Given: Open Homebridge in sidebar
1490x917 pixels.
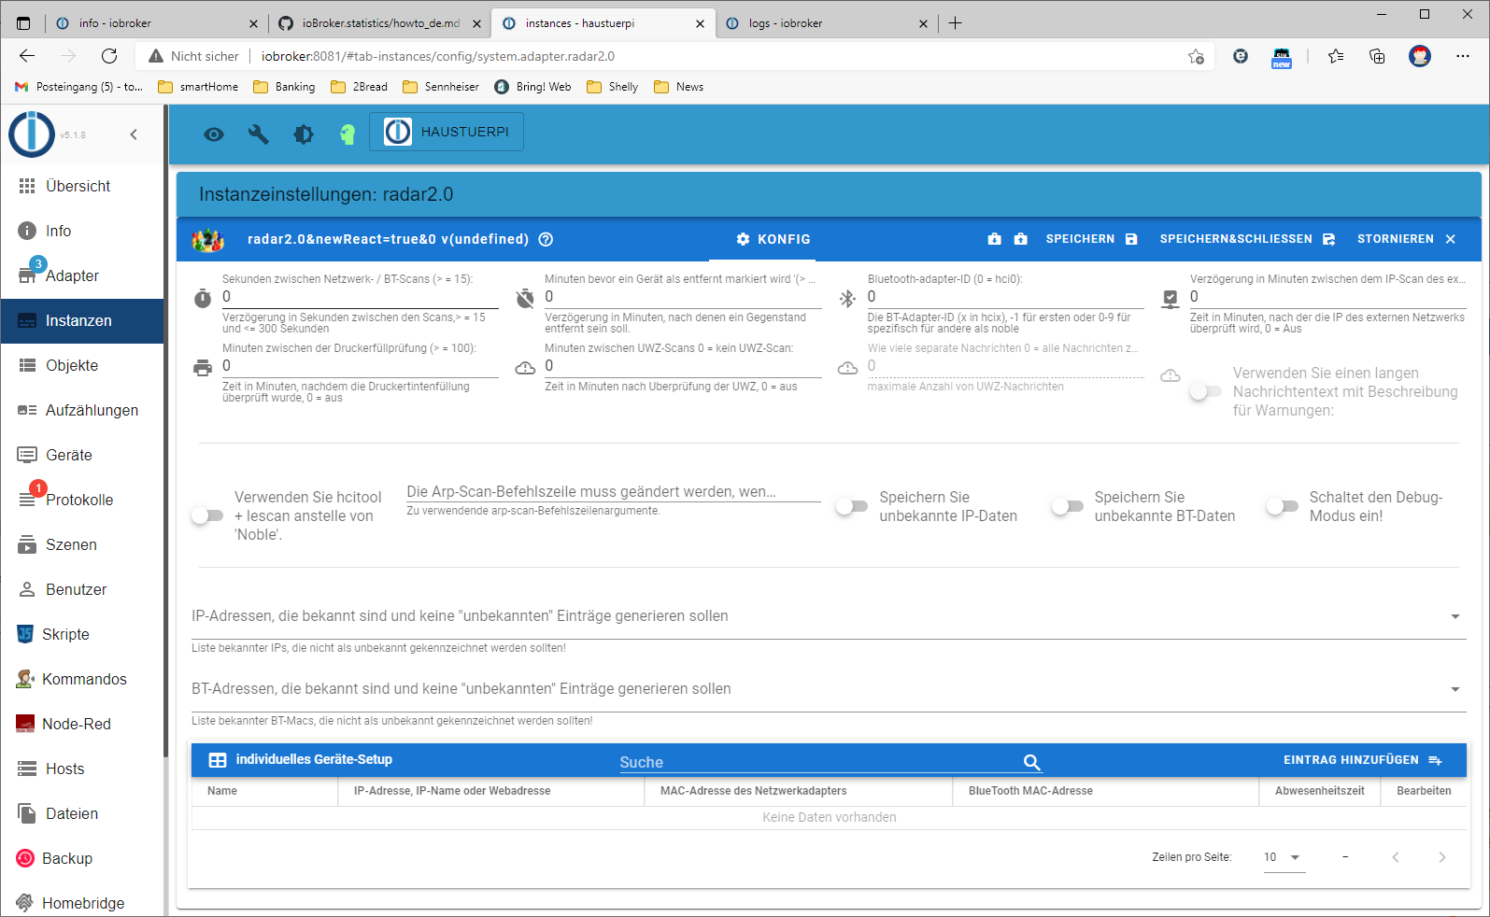Looking at the screenshot, I should coord(82,903).
